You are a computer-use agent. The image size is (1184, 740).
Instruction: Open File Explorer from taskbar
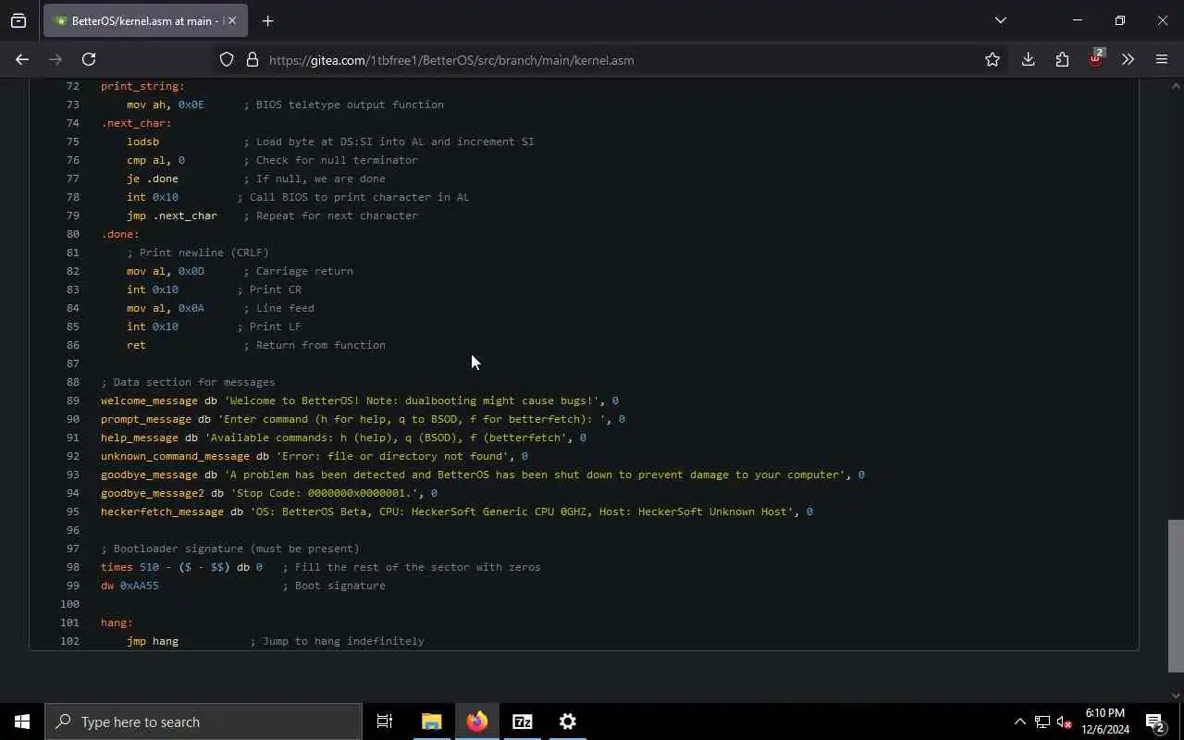431,721
